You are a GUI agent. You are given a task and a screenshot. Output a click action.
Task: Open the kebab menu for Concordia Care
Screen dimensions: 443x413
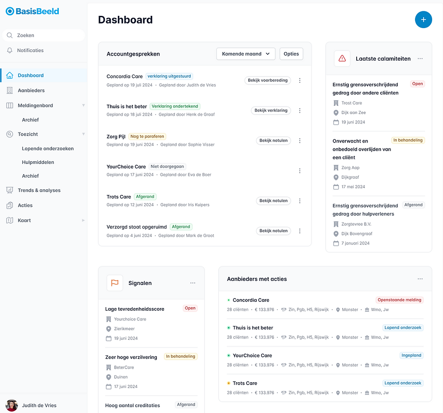point(300,80)
